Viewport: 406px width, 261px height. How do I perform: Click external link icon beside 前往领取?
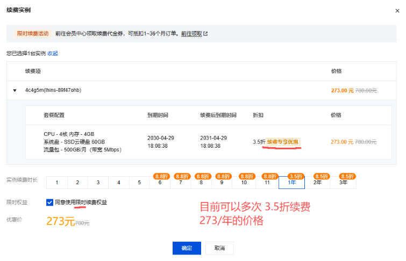[205, 33]
